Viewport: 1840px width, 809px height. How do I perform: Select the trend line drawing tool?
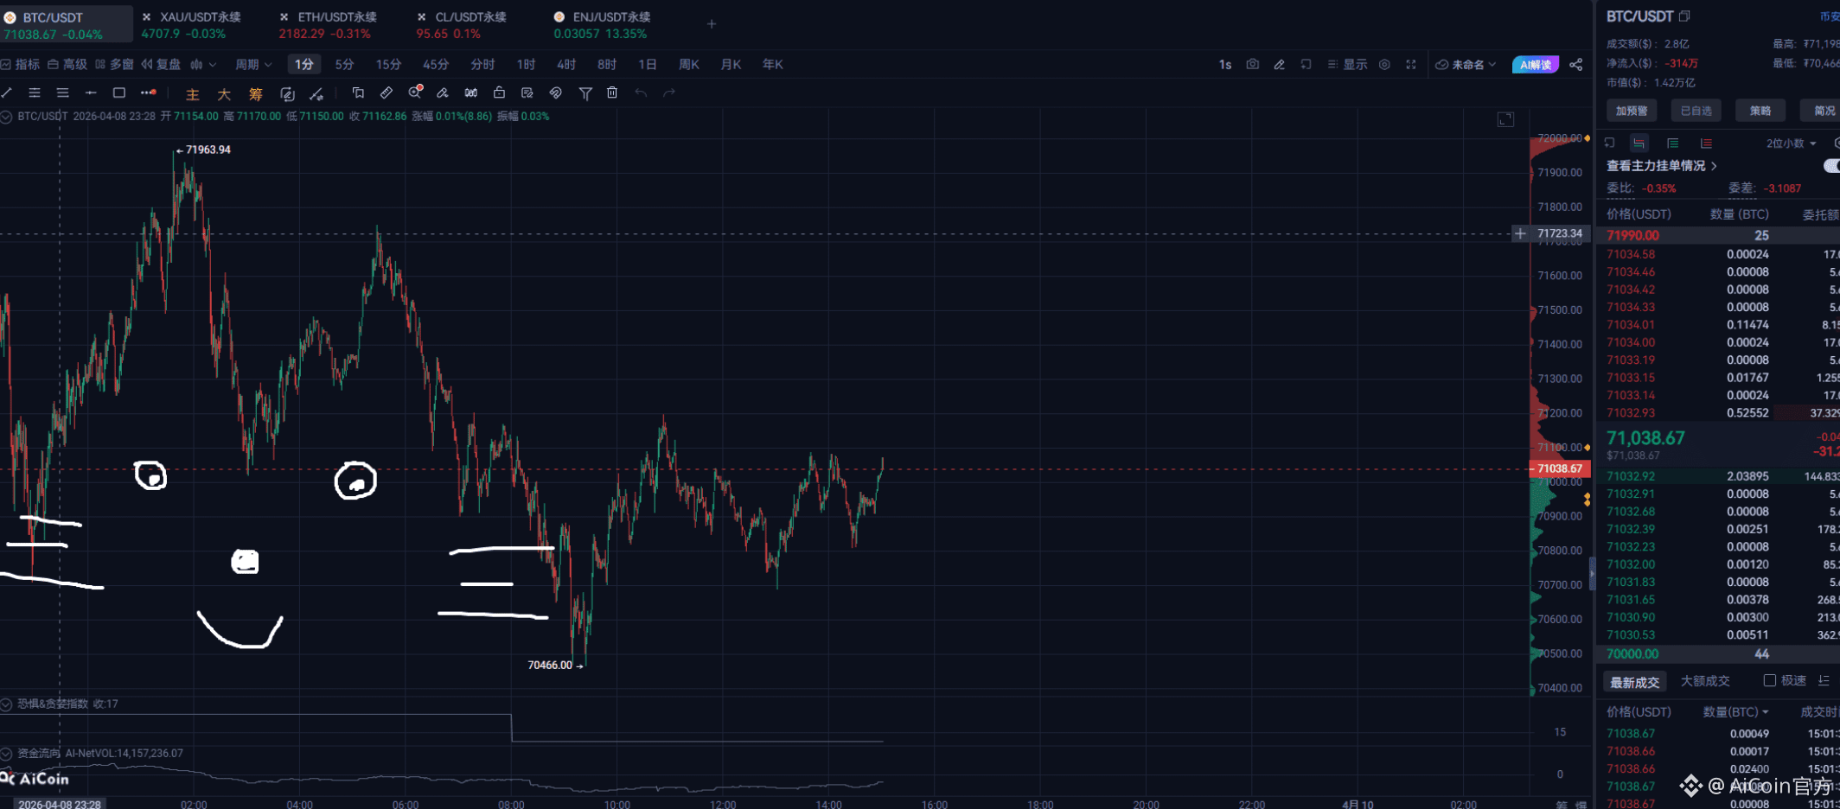(7, 92)
